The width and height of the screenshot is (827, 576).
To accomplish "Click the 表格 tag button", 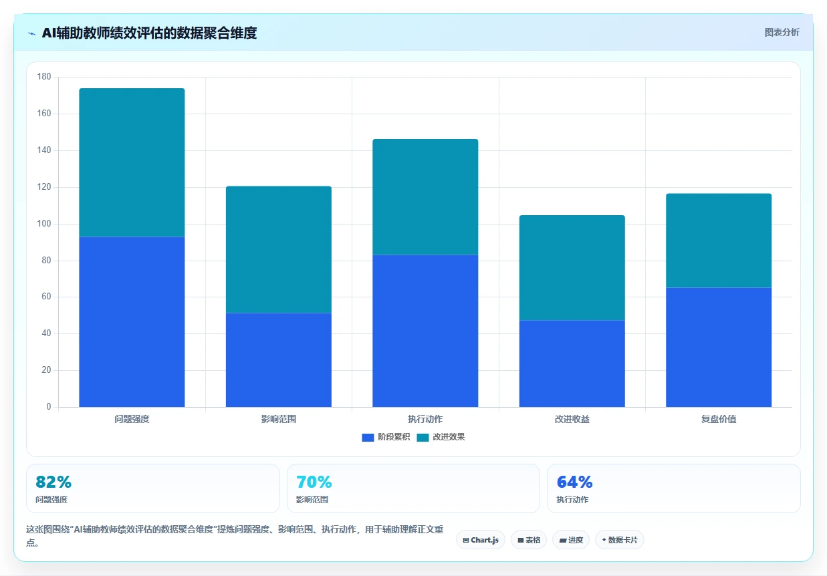I will [x=529, y=540].
